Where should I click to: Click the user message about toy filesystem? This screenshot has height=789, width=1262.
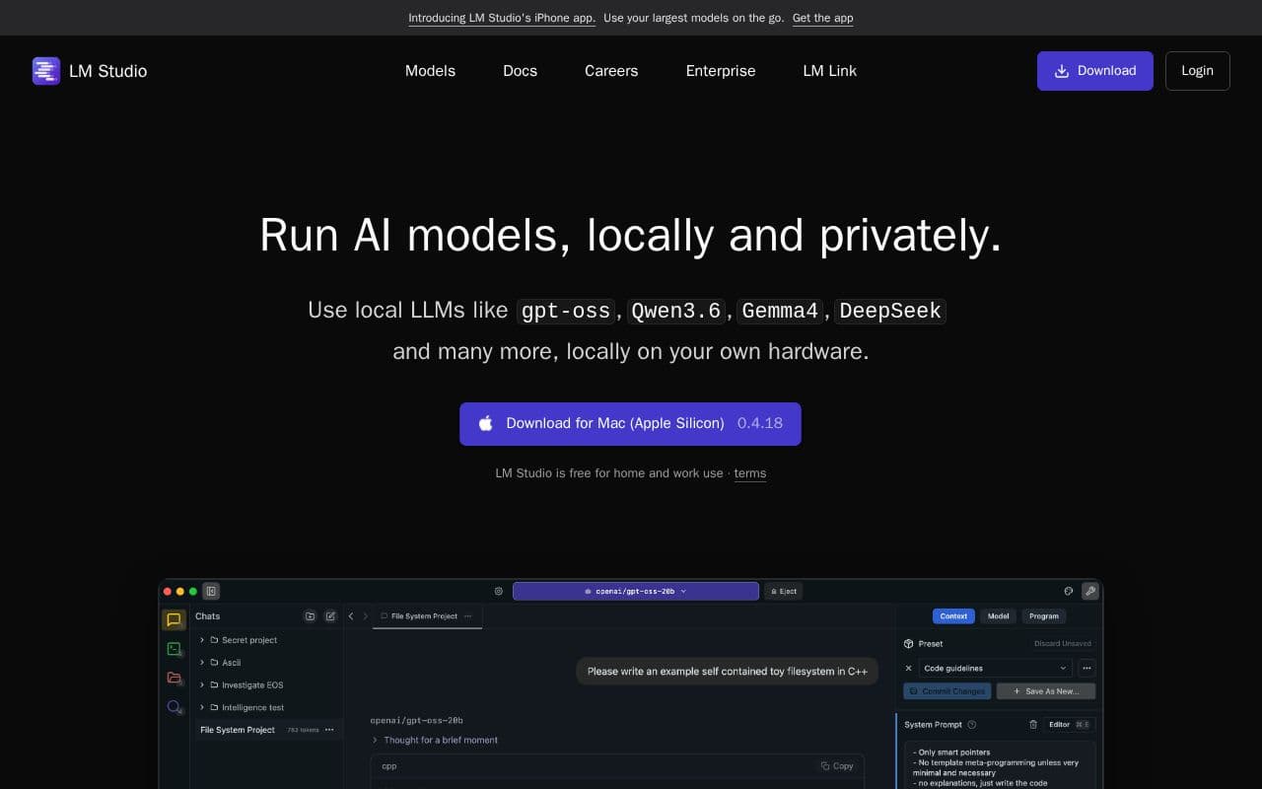[728, 671]
